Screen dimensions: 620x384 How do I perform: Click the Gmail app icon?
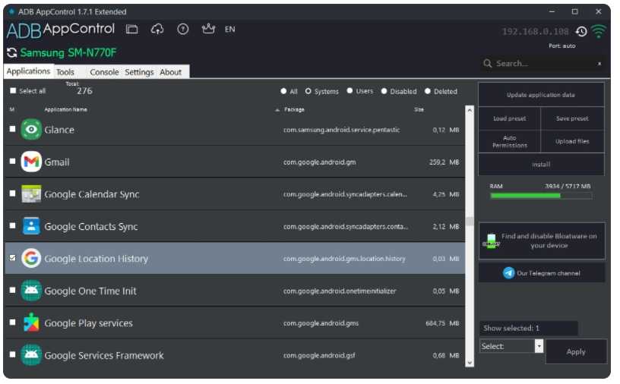tap(31, 162)
